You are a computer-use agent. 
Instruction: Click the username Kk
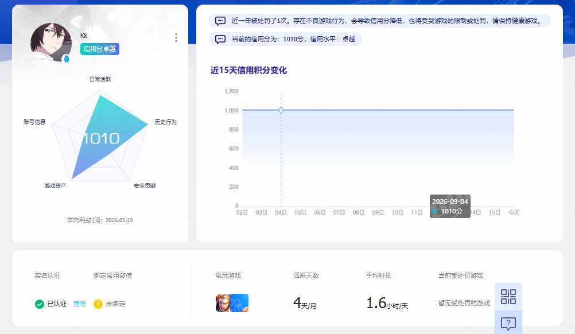[x=84, y=36]
